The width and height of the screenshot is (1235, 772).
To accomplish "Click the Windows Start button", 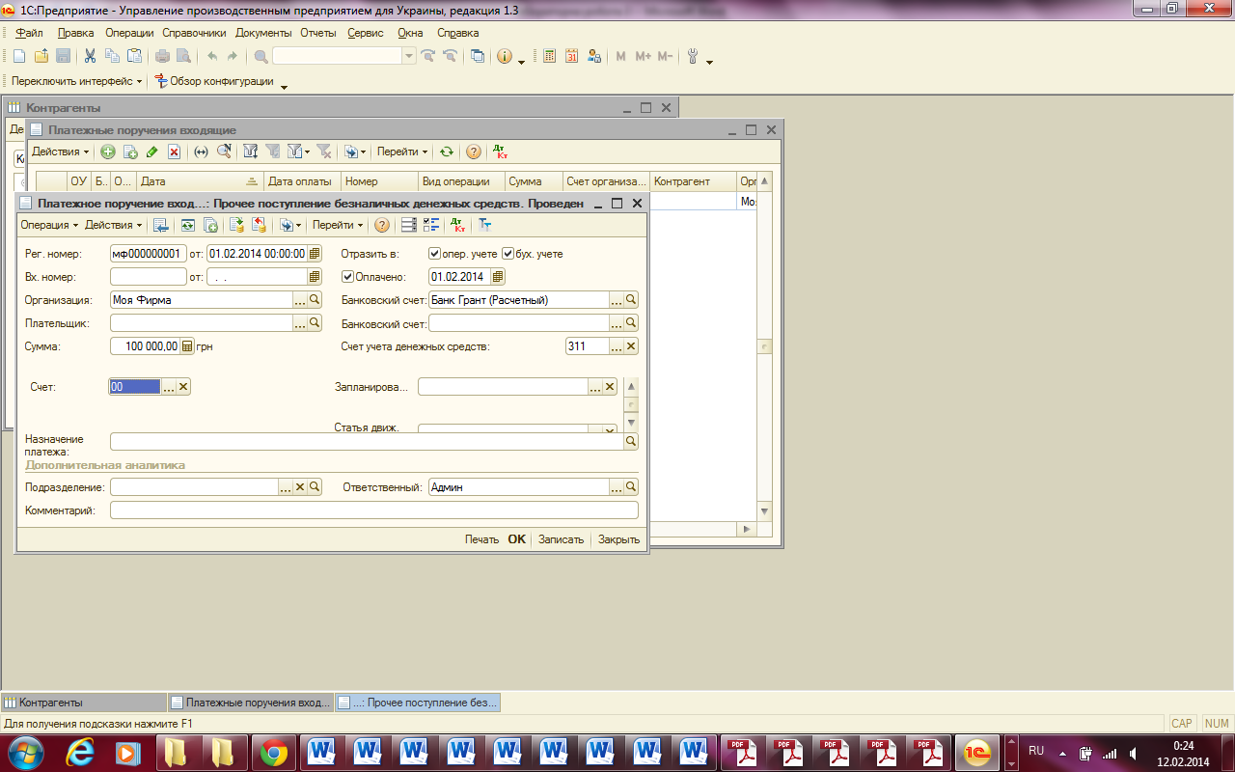I will (x=27, y=752).
